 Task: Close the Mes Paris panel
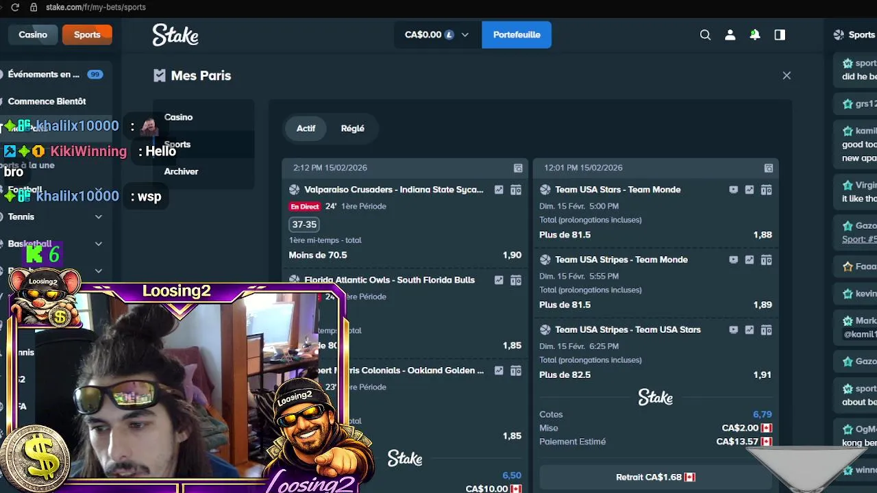[x=787, y=75]
